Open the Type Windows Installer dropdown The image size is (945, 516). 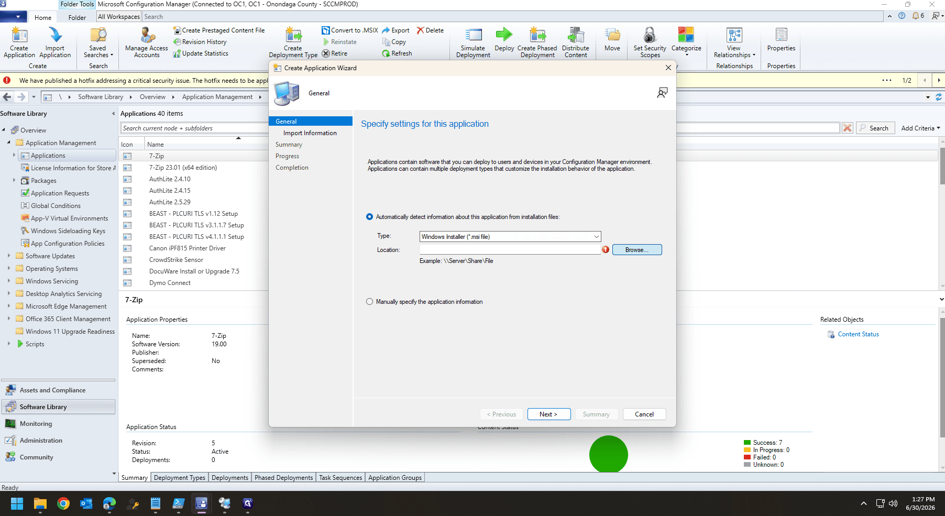coord(510,237)
